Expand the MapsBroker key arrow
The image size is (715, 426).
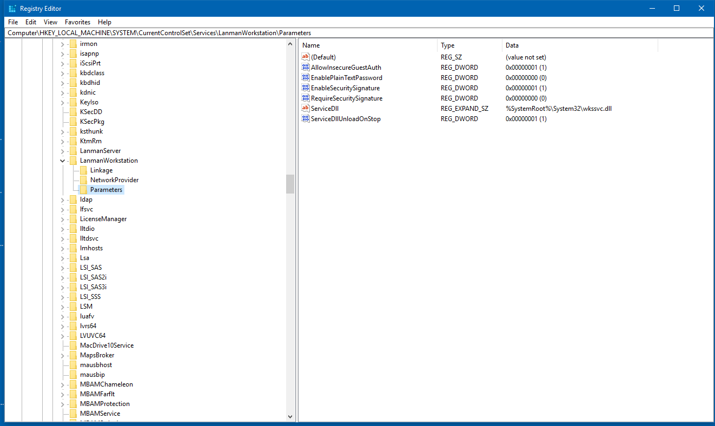click(x=63, y=355)
